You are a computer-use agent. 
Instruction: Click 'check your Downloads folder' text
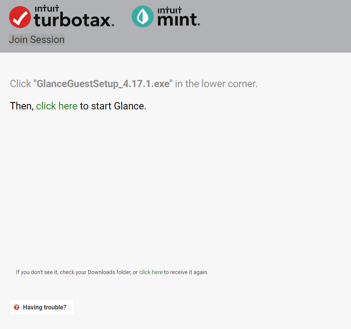[95, 272]
